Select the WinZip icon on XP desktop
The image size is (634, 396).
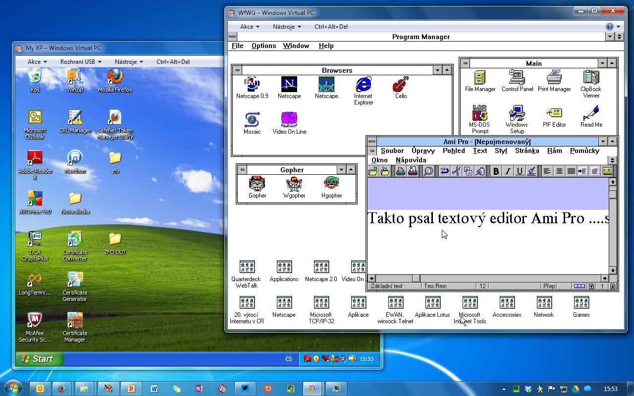pos(75,81)
